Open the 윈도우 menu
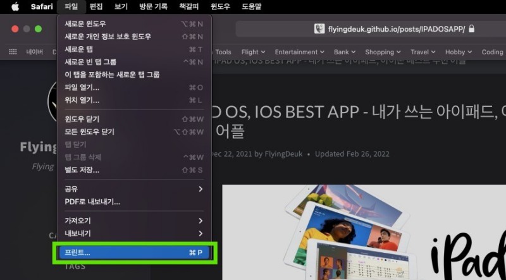The image size is (506, 280). (x=220, y=6)
